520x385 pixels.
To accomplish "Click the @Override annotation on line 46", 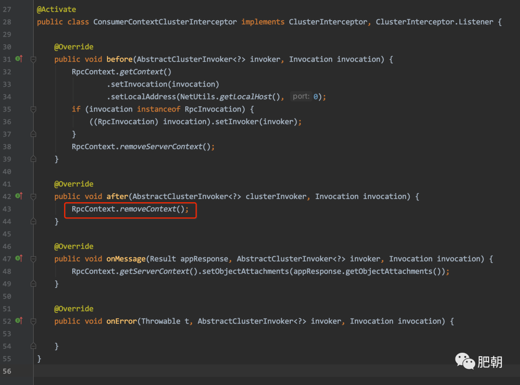I will point(74,246).
